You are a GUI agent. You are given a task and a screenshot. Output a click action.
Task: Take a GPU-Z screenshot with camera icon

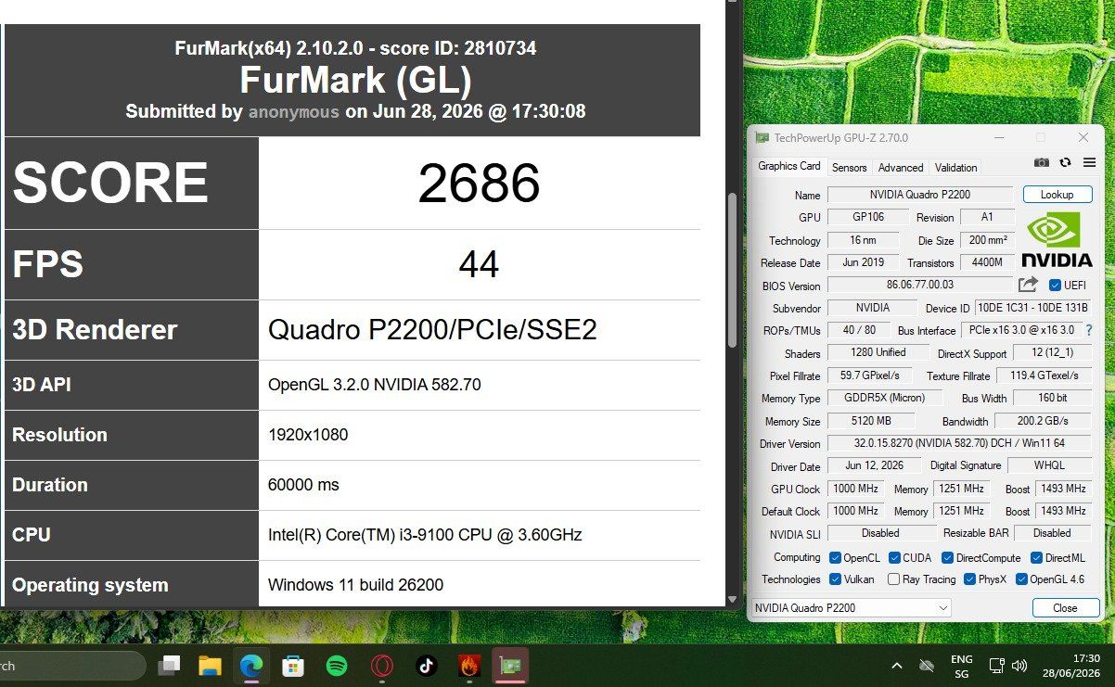(1042, 162)
